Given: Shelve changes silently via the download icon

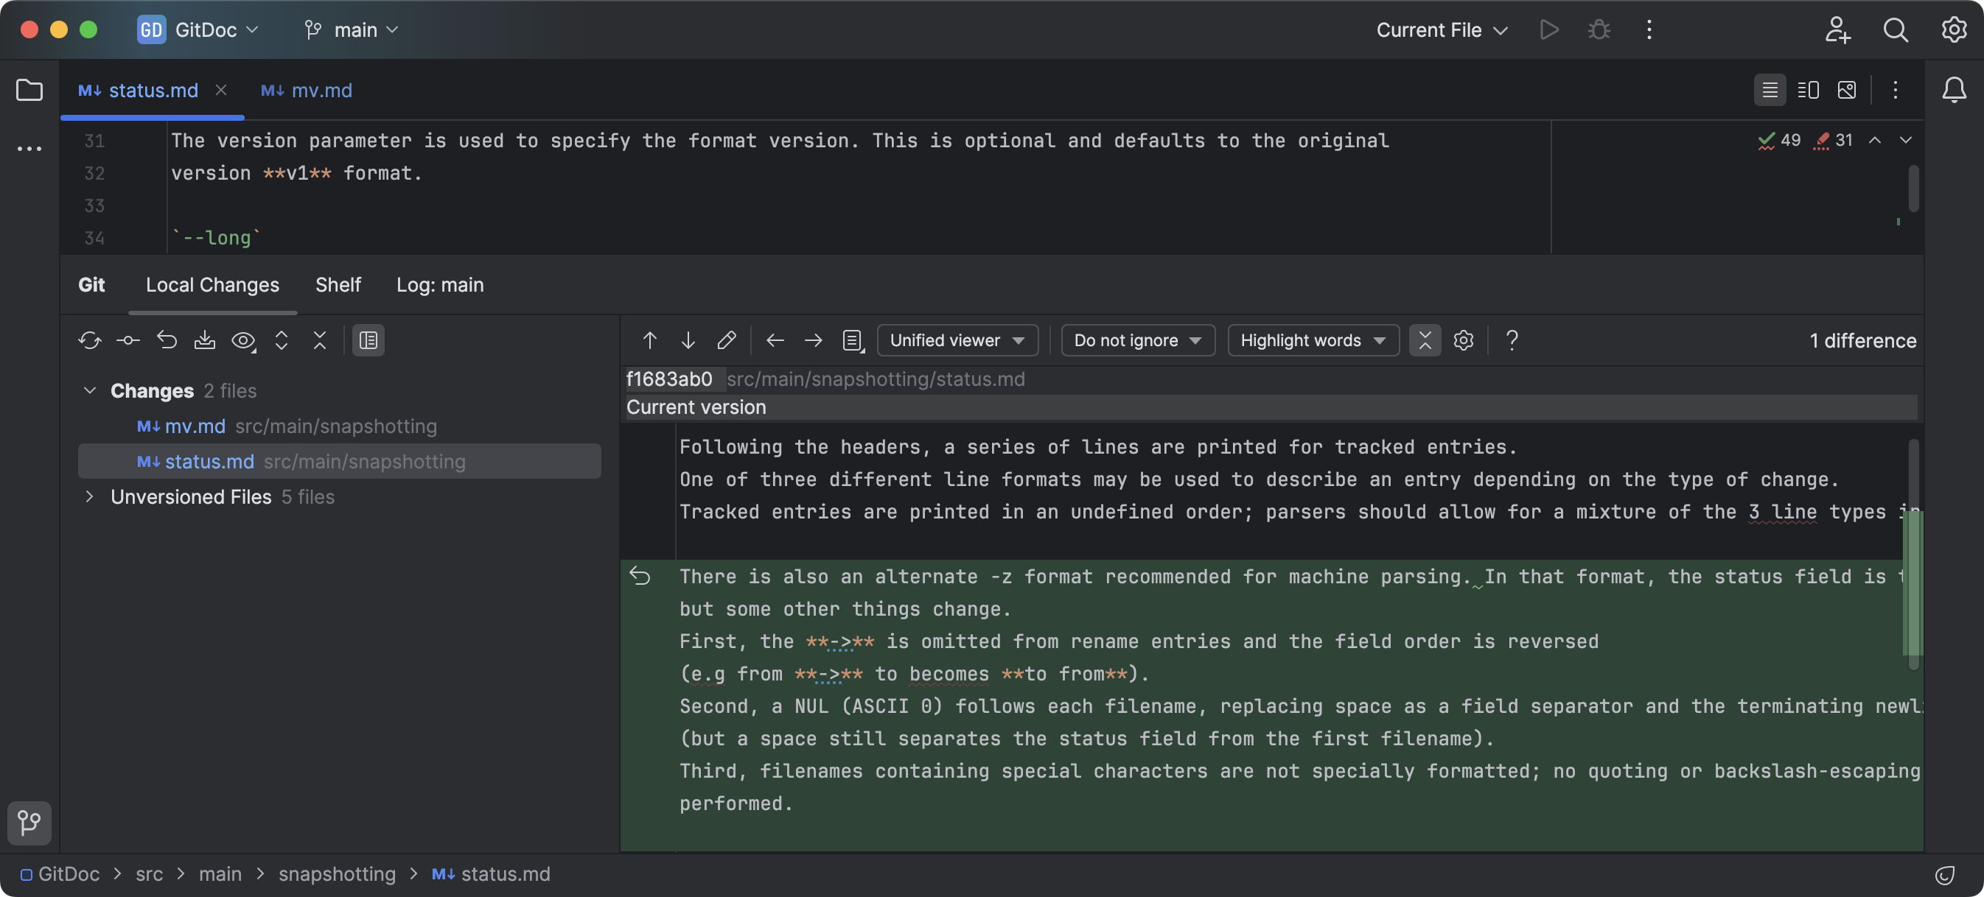Looking at the screenshot, I should click(x=205, y=340).
